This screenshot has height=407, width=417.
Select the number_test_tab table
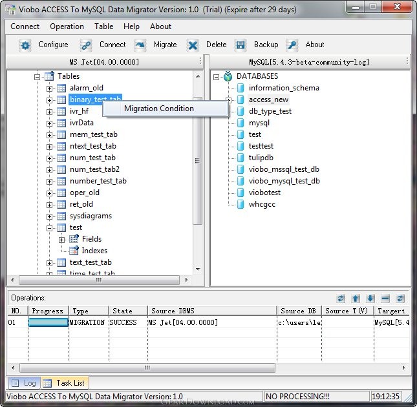tap(98, 181)
